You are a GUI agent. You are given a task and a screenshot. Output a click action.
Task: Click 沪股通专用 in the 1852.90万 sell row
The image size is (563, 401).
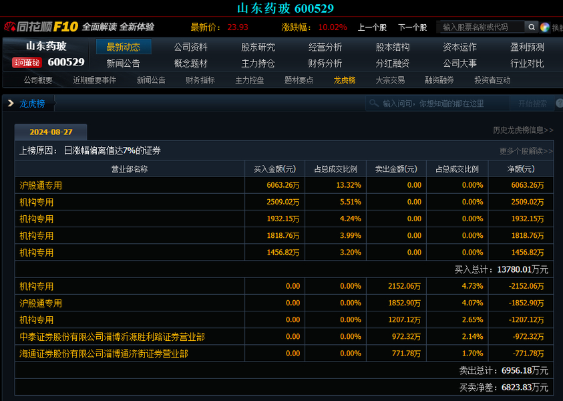pos(41,303)
